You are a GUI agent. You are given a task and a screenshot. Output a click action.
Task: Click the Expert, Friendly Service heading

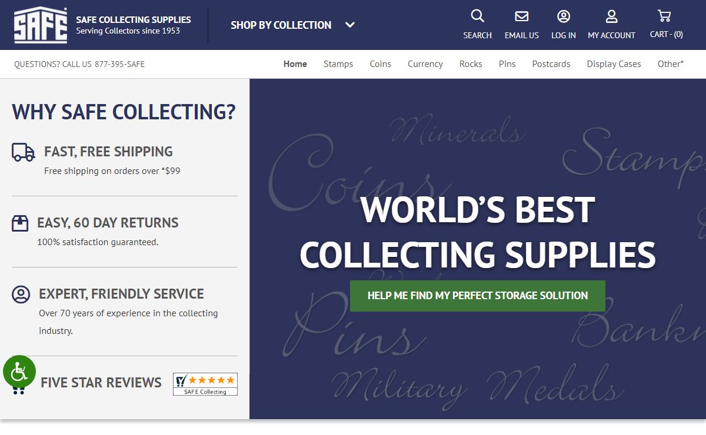pyautogui.click(x=121, y=294)
